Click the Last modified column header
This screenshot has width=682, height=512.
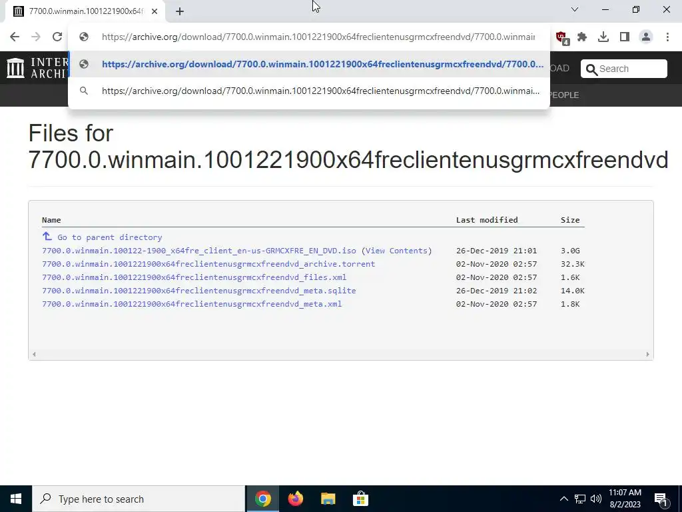[x=487, y=220]
